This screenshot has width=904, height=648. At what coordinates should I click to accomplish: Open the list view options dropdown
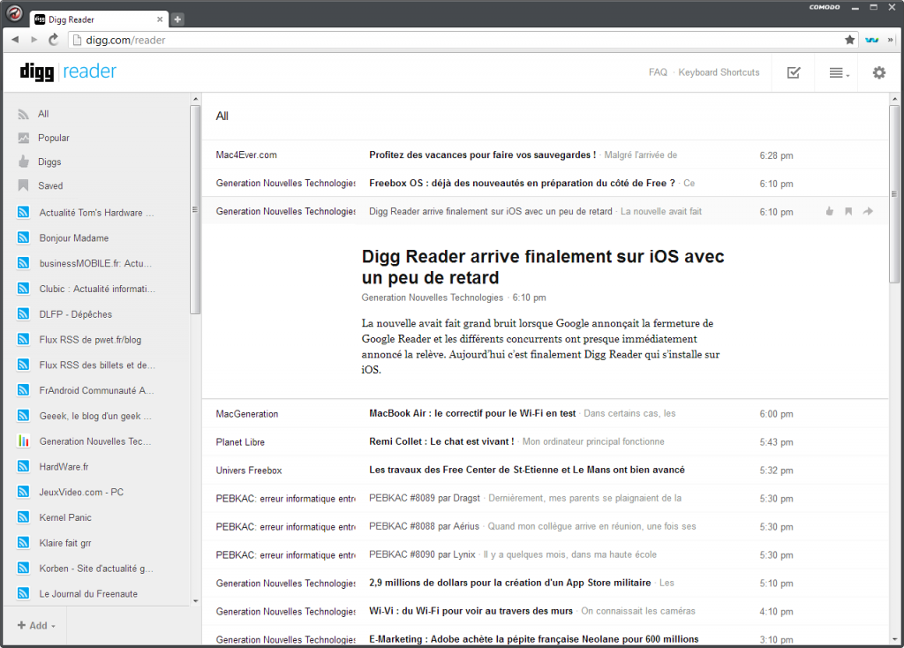839,72
